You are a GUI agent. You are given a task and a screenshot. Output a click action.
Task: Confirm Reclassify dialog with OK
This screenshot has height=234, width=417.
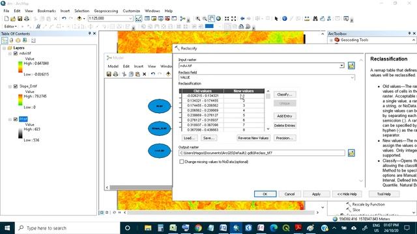(x=265, y=194)
